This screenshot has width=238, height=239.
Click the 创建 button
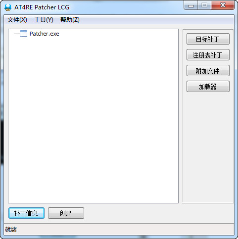coord(66,213)
